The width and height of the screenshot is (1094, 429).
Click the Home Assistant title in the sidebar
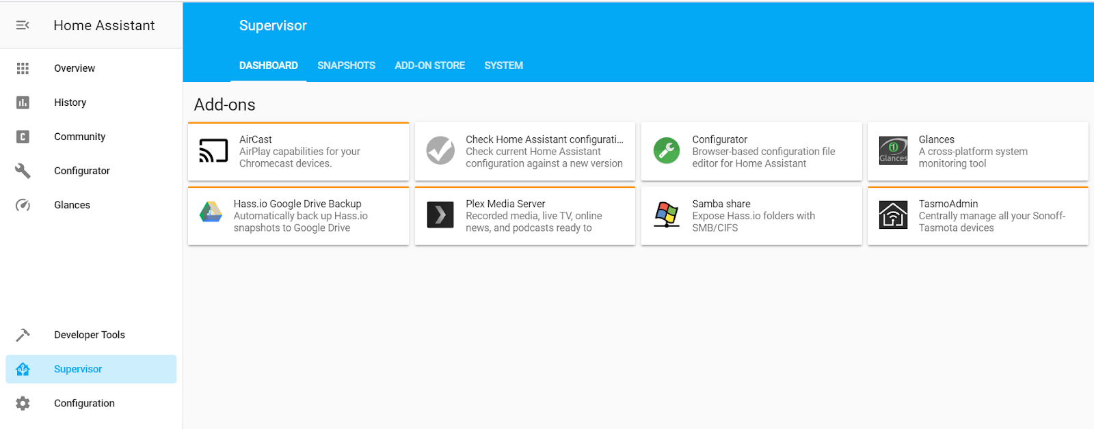104,25
